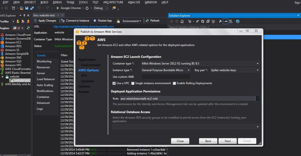Click the View Class Diagram icon

pos(231,21)
